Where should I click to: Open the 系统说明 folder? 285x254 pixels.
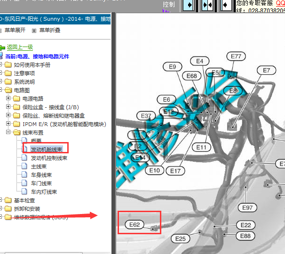coord(24,82)
